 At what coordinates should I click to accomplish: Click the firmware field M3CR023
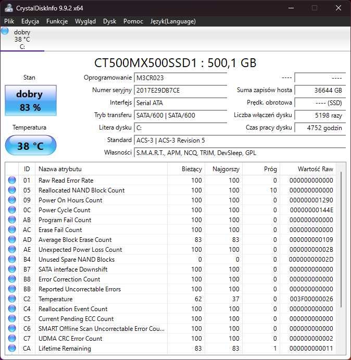pos(180,78)
